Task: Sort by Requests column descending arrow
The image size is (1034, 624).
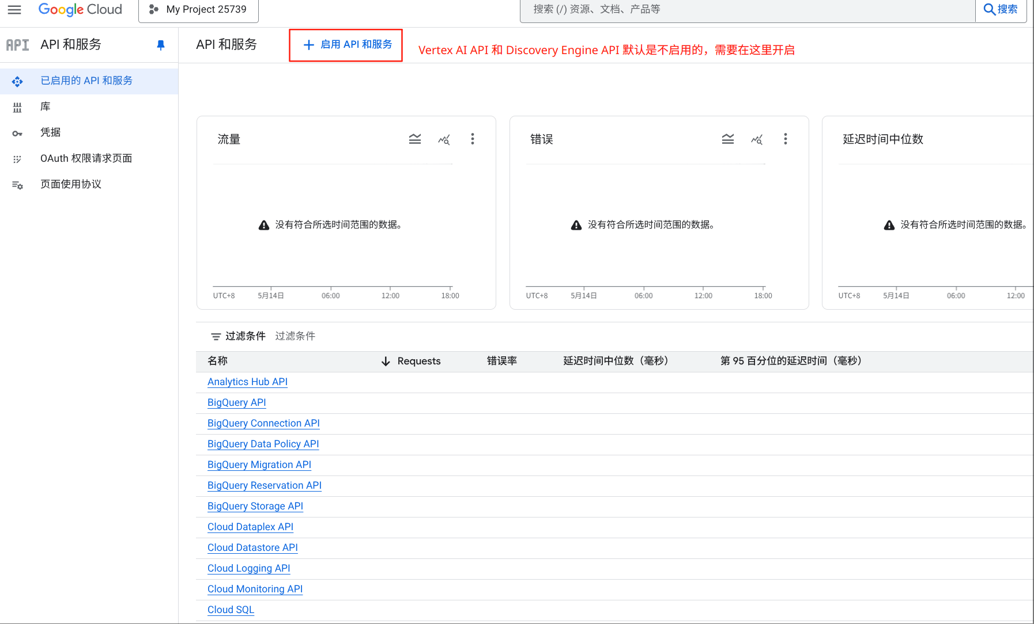Action: click(386, 362)
